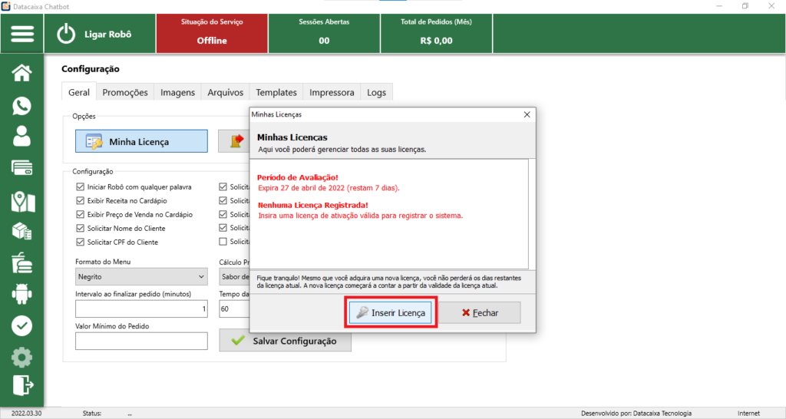Select the user profile sidebar icon
Viewport: 786px width, 419px height.
click(x=22, y=137)
